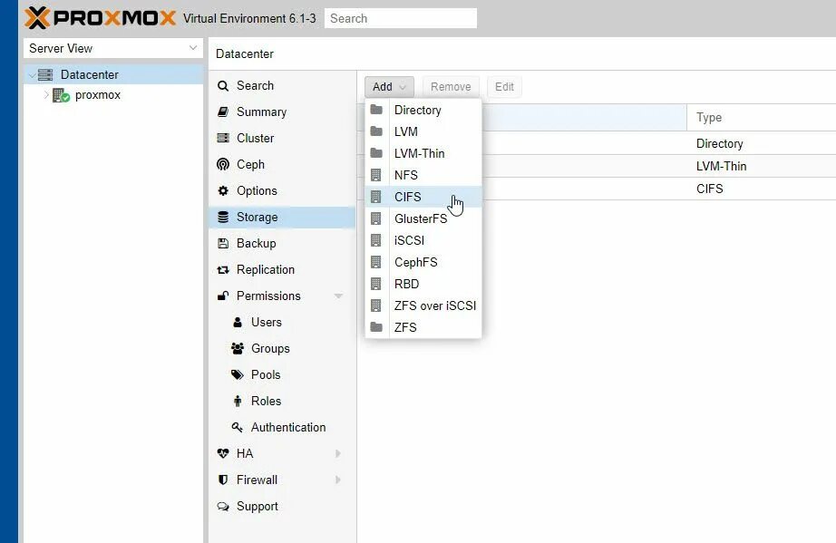Click the HA heartbeat icon
836x543 pixels.
pos(223,453)
